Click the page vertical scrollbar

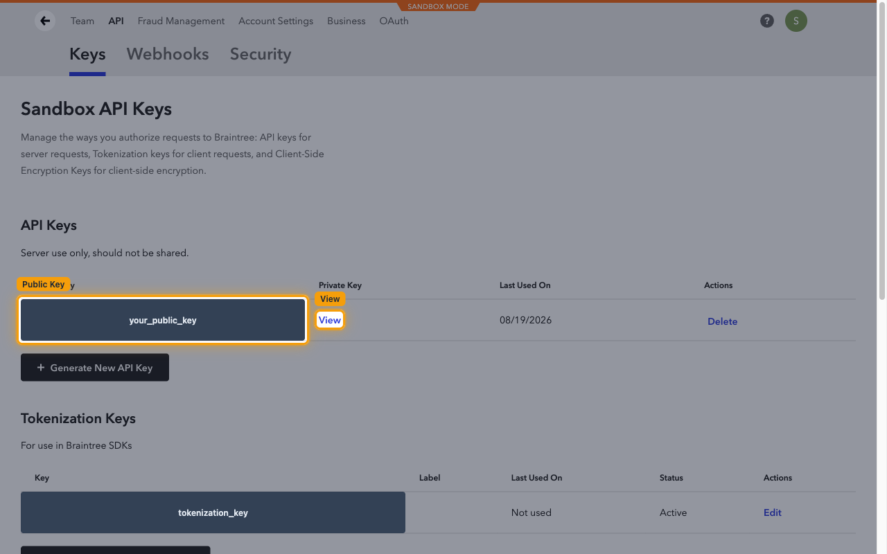882,152
